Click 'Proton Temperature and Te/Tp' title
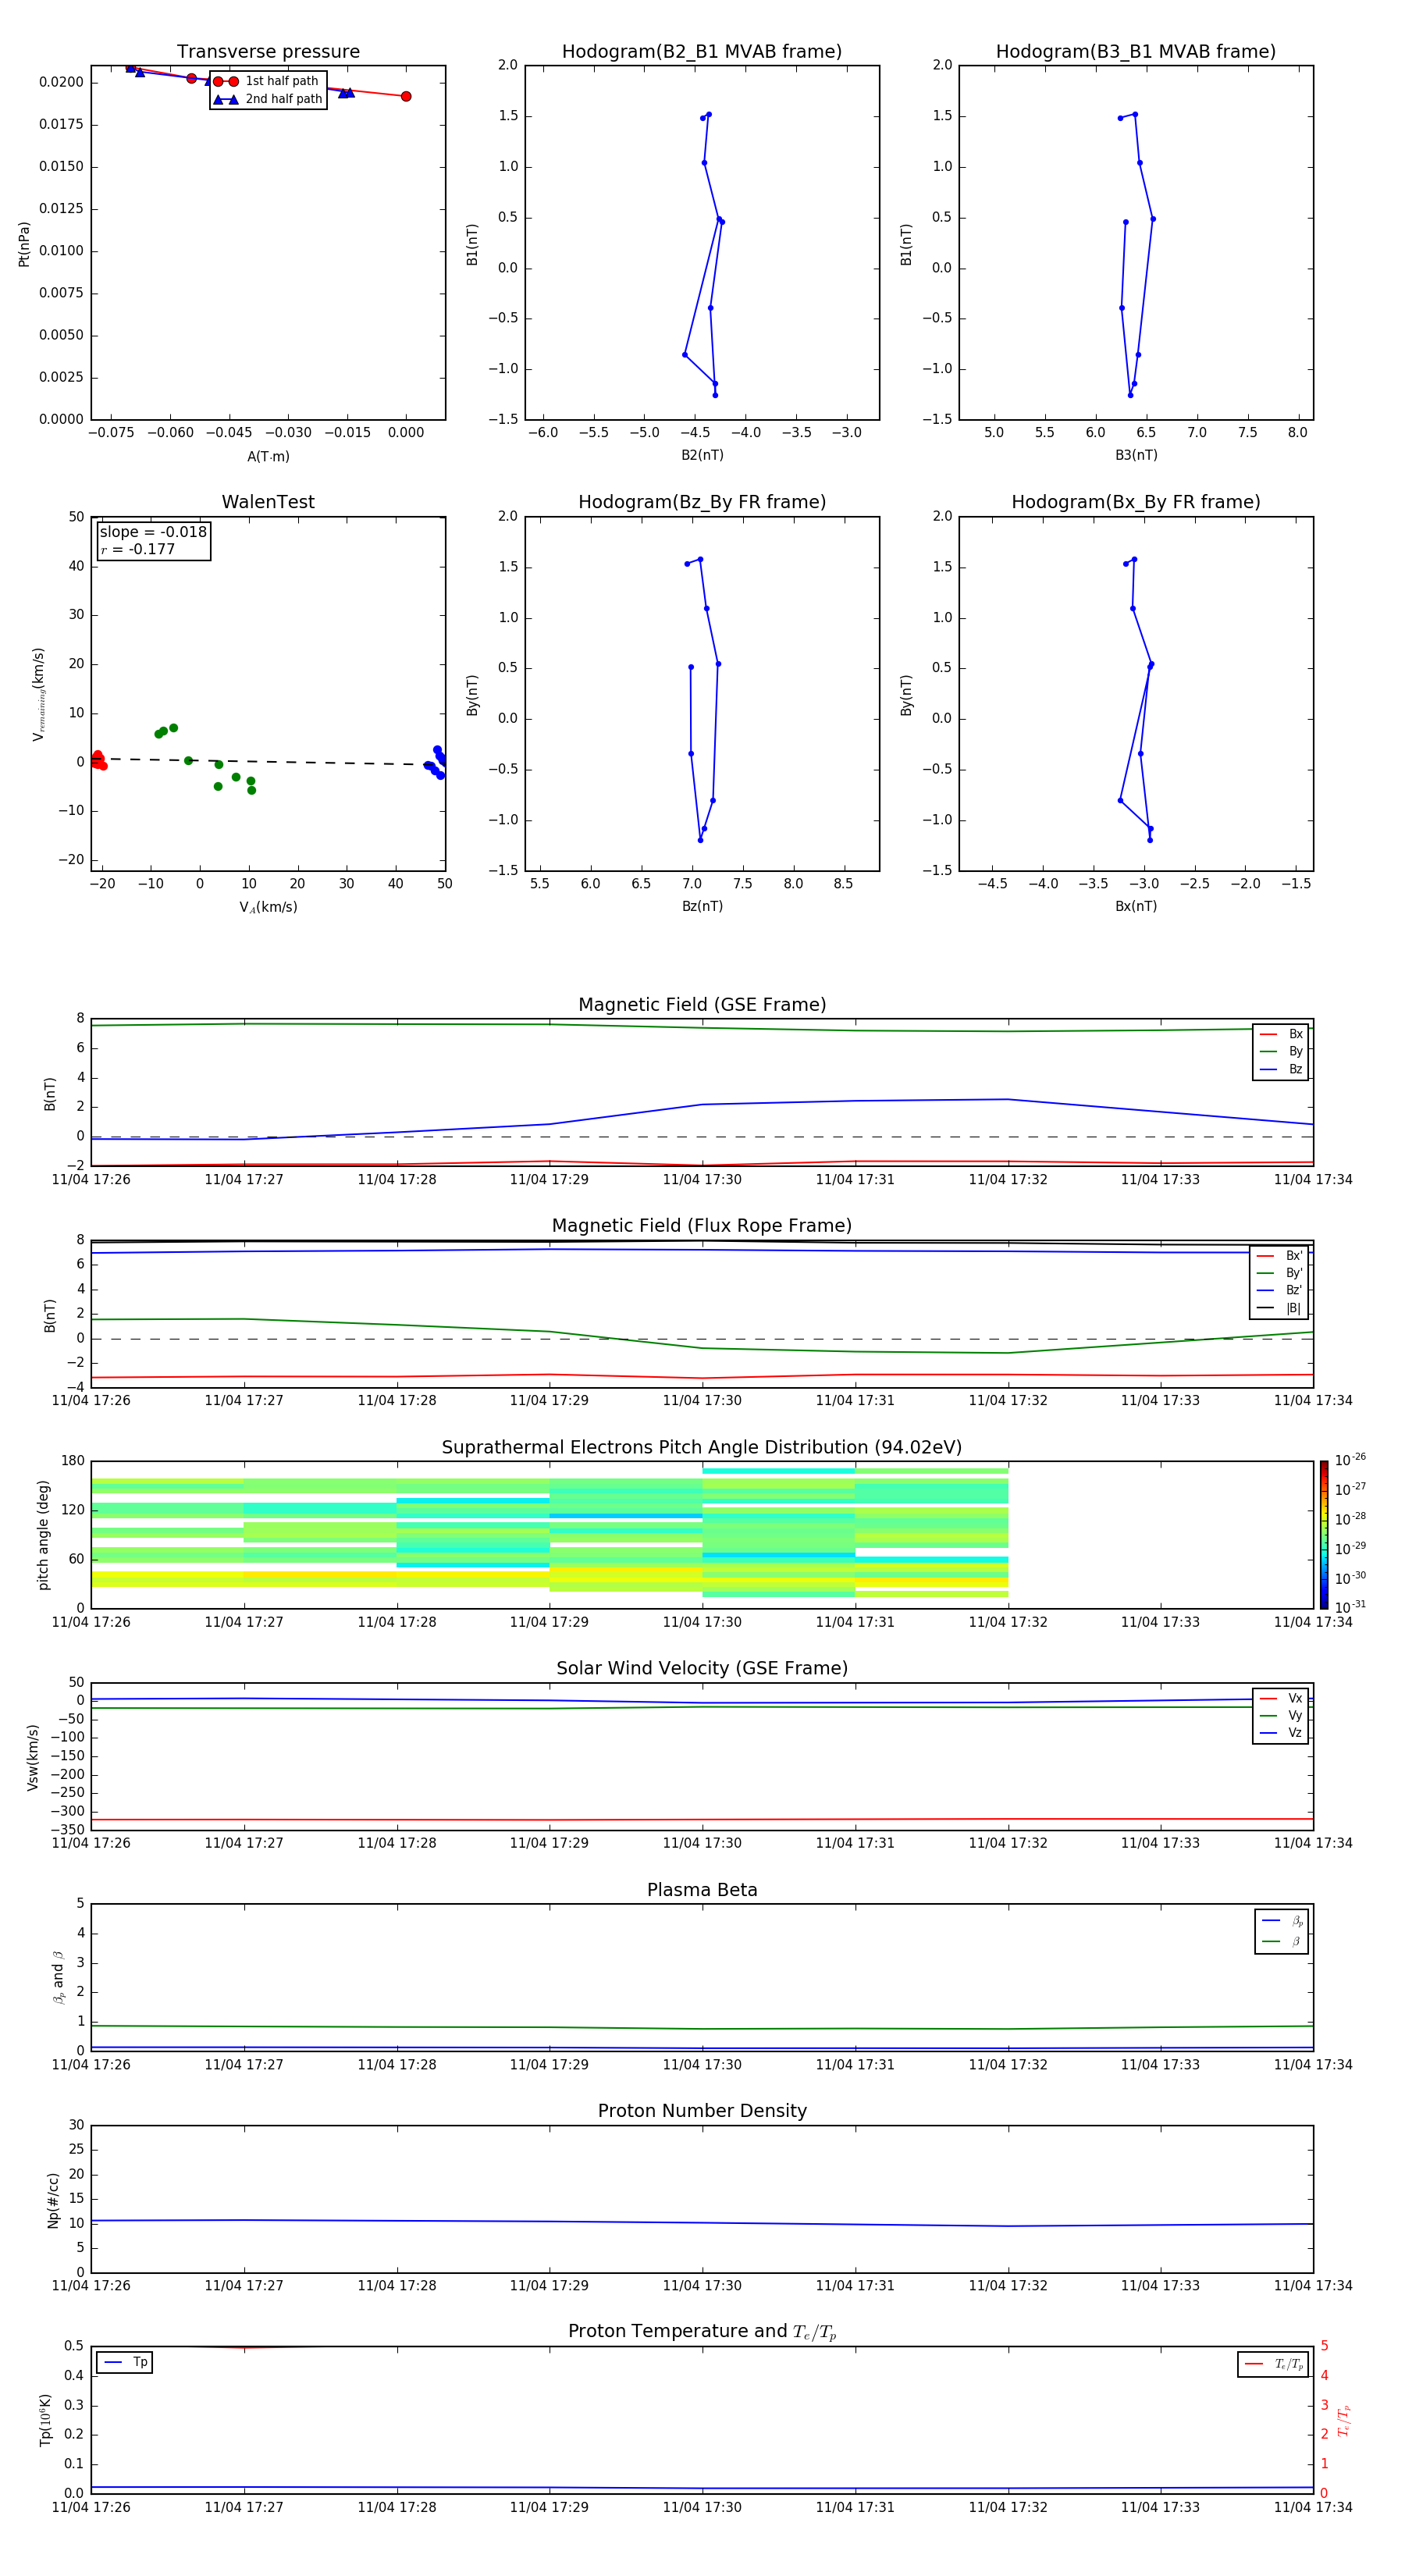 pos(702,2332)
